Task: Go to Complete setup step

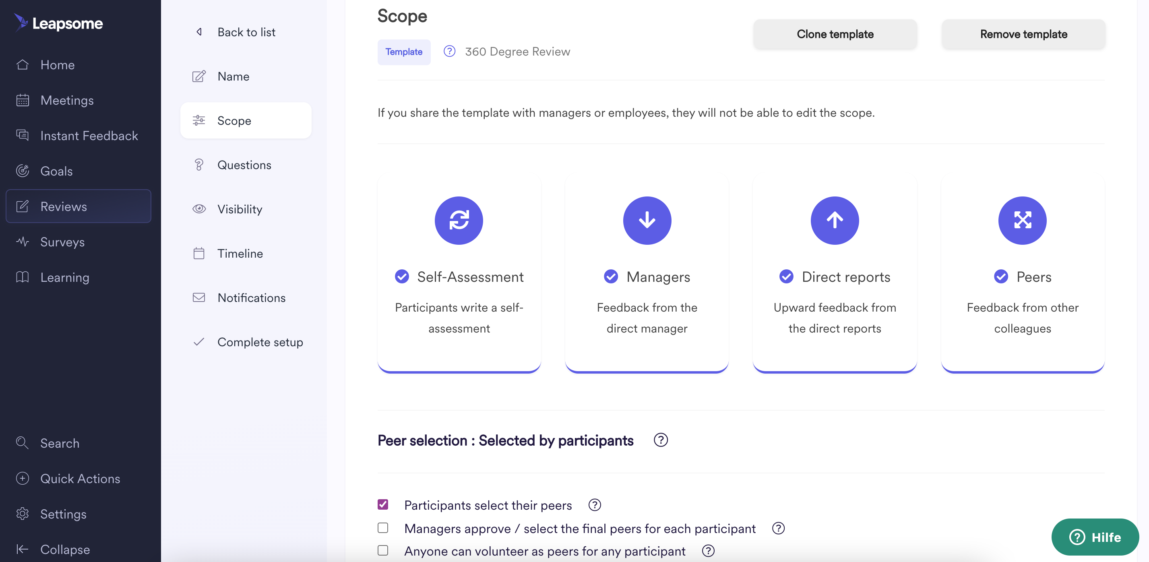Action: pyautogui.click(x=246, y=342)
